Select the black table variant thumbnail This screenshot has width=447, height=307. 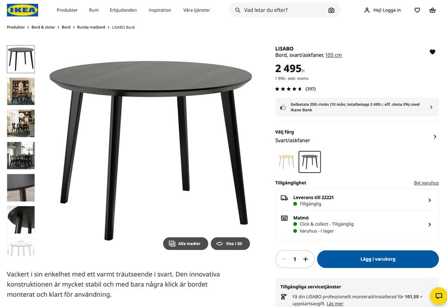coord(310,161)
